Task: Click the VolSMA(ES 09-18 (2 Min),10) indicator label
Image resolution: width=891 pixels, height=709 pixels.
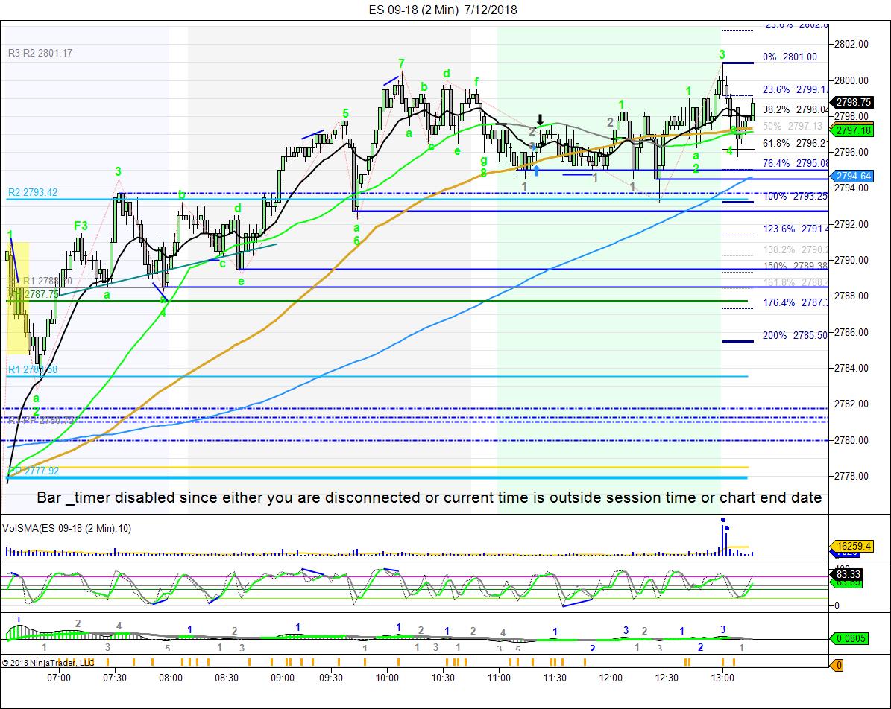Action: click(66, 529)
